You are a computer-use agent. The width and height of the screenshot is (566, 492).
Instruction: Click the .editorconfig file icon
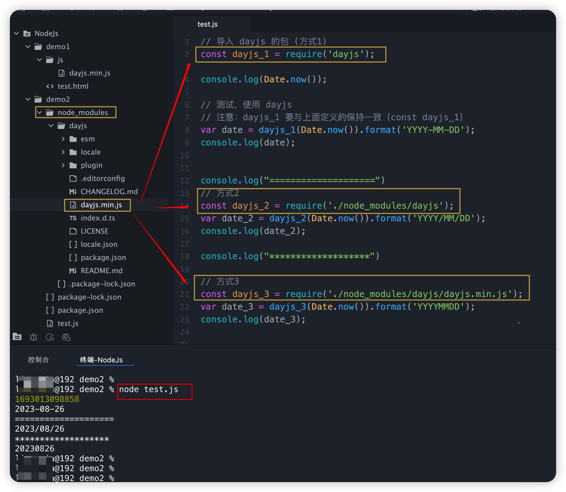pos(73,178)
